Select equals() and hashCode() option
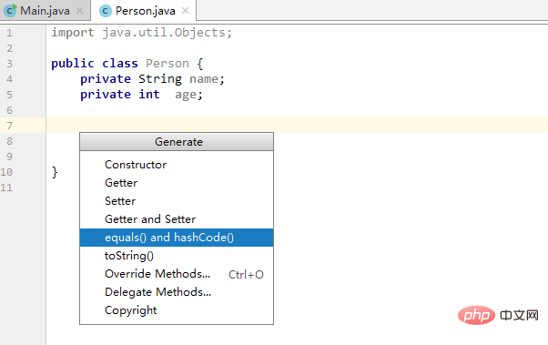The width and height of the screenshot is (548, 345). 177,238
